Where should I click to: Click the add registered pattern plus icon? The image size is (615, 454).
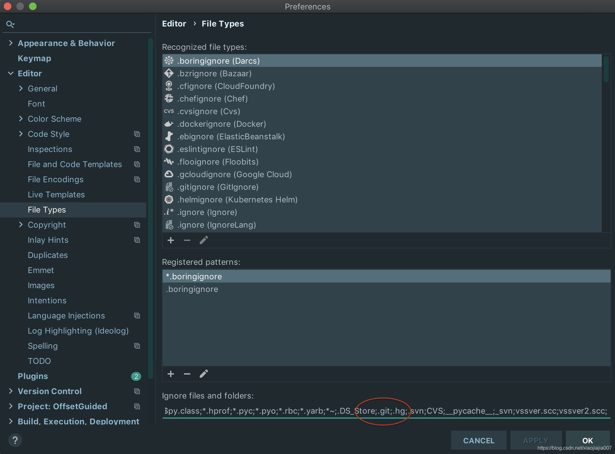171,374
